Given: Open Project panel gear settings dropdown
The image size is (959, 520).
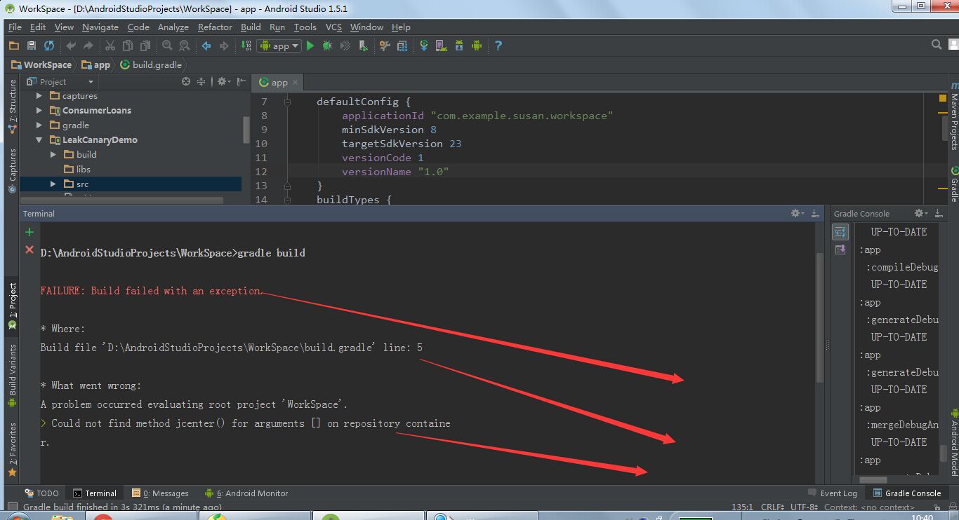Looking at the screenshot, I should (223, 81).
